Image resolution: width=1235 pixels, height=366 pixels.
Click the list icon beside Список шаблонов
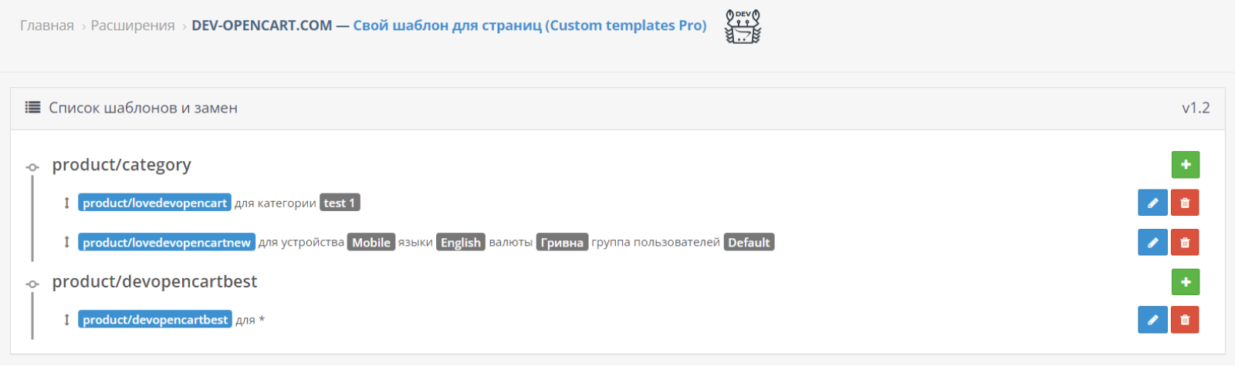pyautogui.click(x=32, y=108)
